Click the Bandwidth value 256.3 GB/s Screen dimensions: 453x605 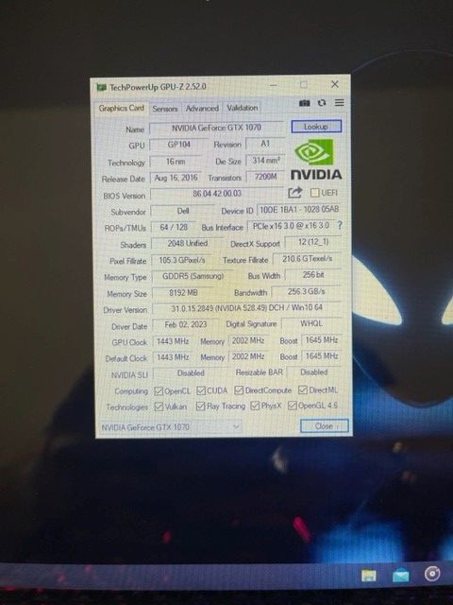pyautogui.click(x=307, y=292)
